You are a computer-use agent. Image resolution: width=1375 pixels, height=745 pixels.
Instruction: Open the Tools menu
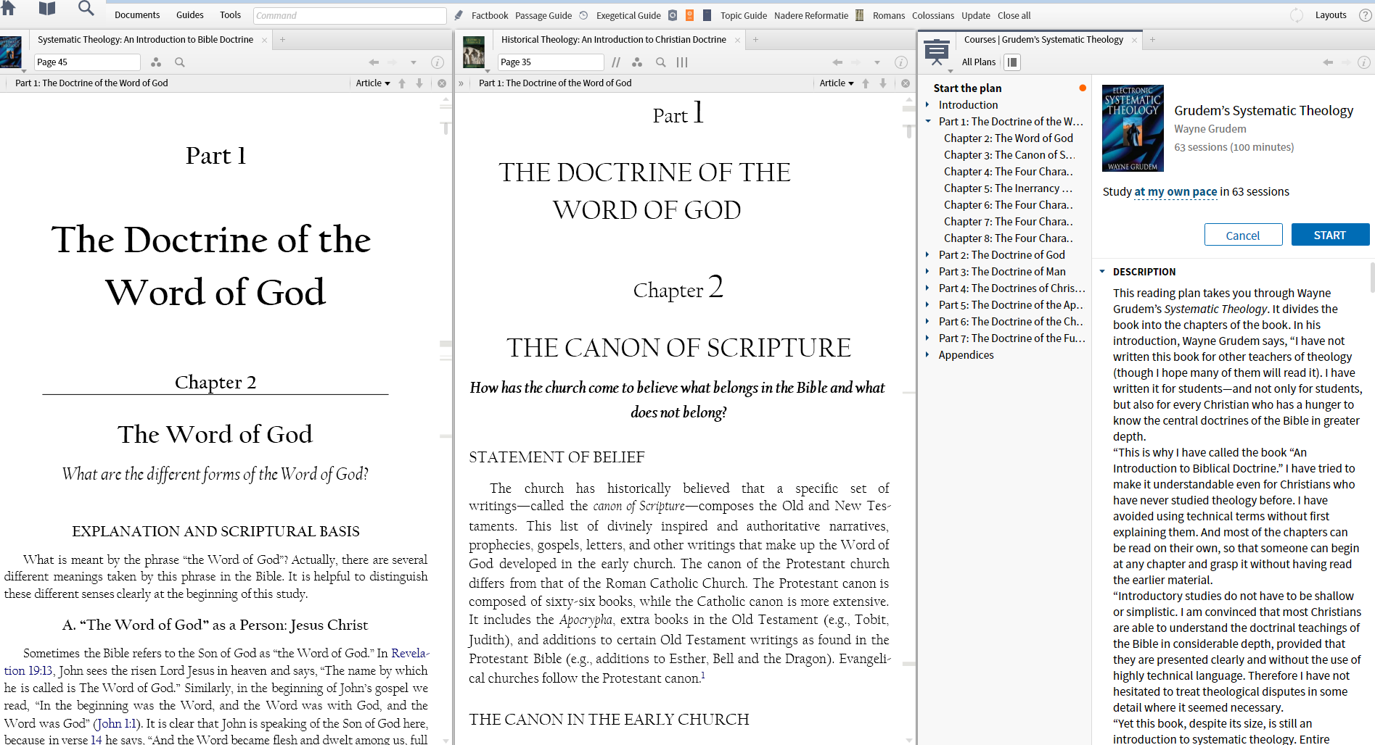tap(231, 15)
